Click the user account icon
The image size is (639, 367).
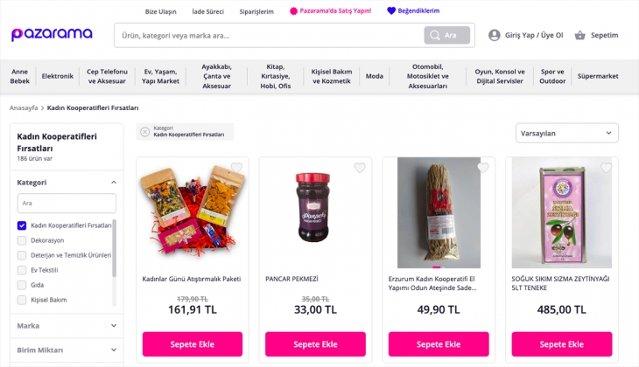coord(495,35)
